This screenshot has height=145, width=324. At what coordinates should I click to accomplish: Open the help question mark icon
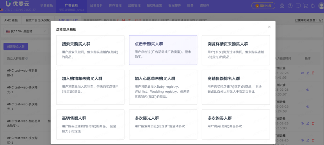pos(290,5)
